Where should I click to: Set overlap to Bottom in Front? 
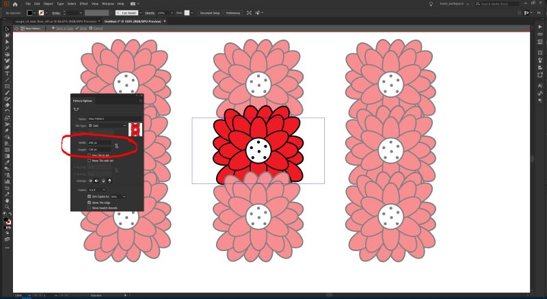click(x=109, y=181)
